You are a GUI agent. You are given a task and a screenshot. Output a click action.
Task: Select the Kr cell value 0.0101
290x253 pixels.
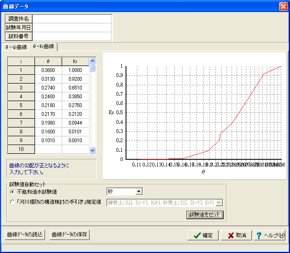[75, 132]
